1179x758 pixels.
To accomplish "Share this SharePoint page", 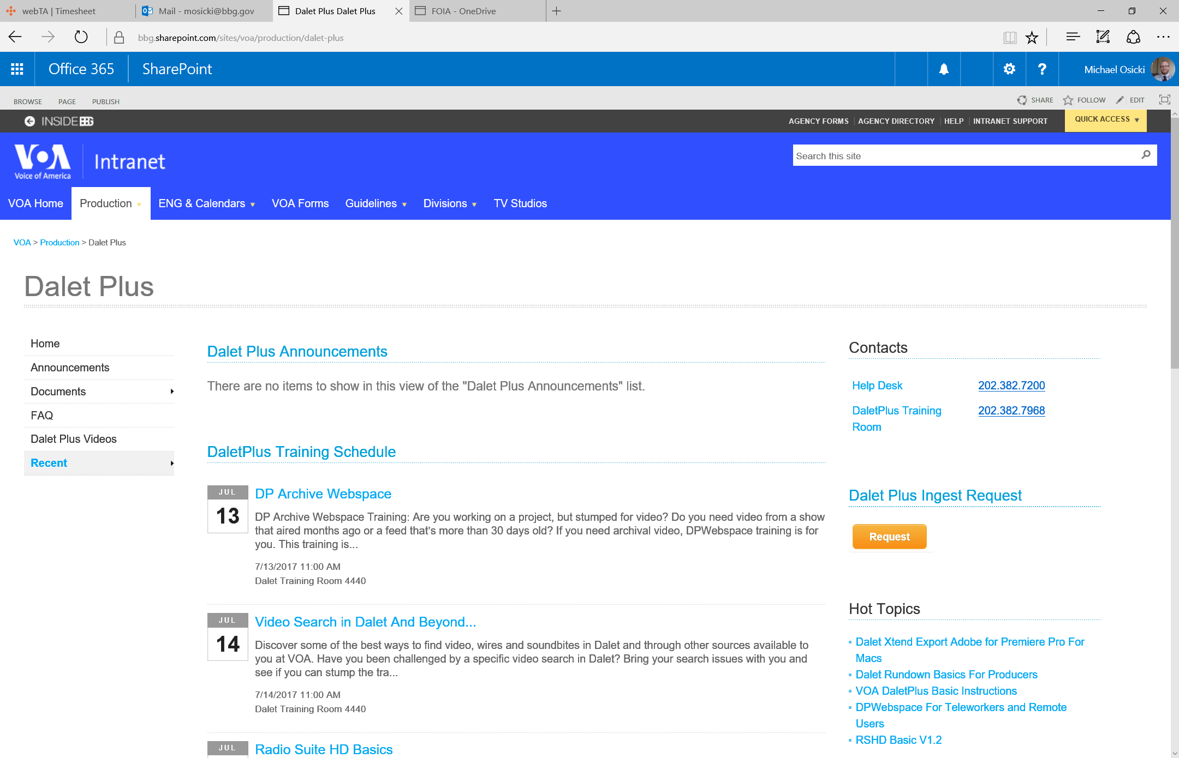I will (x=1035, y=100).
